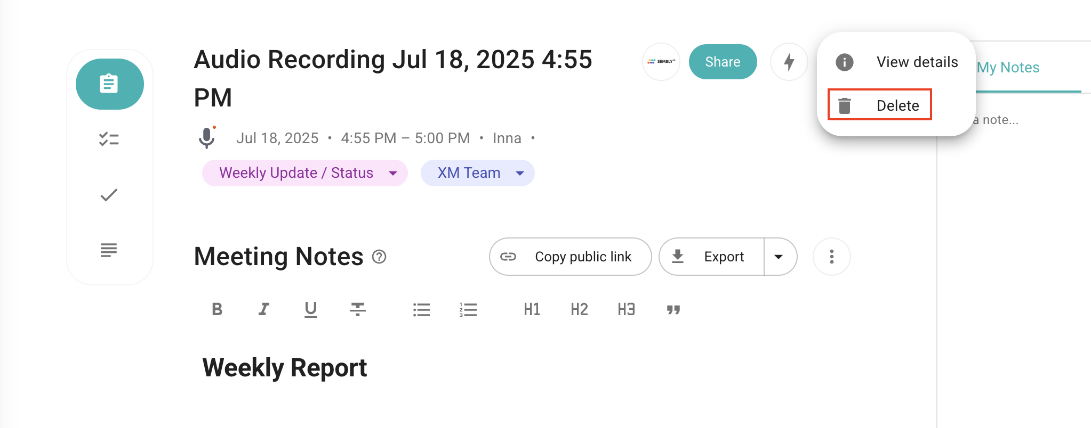
Task: Expand the Weekly Update / Status dropdown
Action: tap(393, 173)
